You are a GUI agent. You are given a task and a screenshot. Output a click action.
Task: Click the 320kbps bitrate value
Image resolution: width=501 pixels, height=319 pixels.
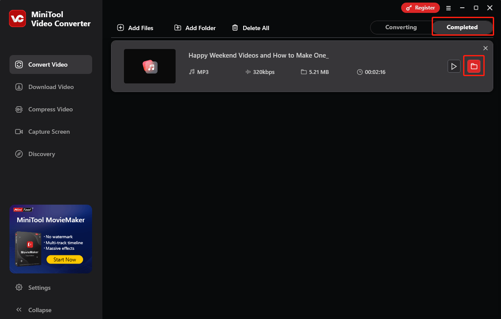[263, 72]
